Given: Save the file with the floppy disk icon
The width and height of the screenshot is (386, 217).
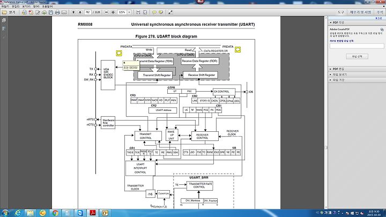Looking at the screenshot, I should 51,12.
